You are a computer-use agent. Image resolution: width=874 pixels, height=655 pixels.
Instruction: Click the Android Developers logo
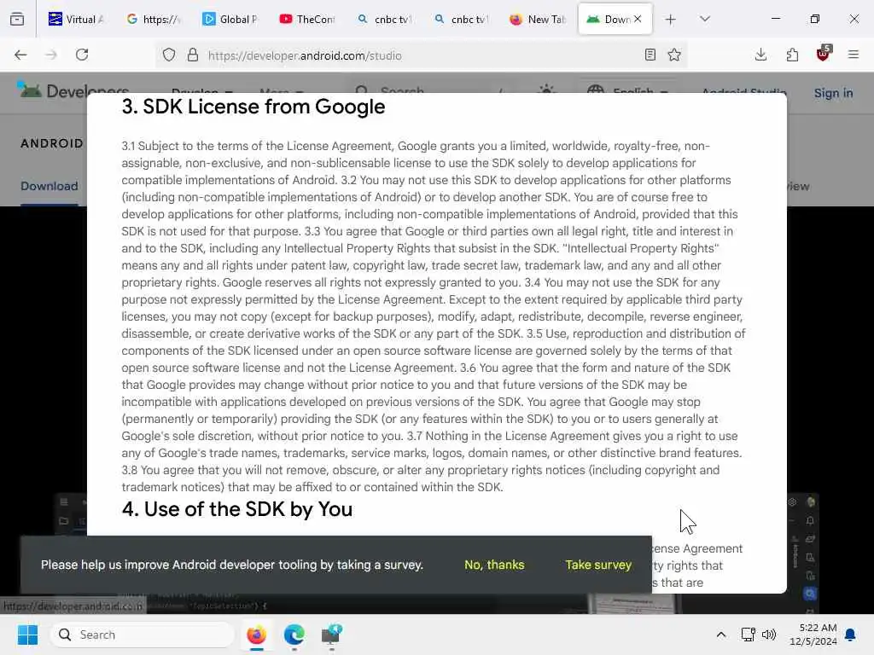pyautogui.click(x=73, y=89)
